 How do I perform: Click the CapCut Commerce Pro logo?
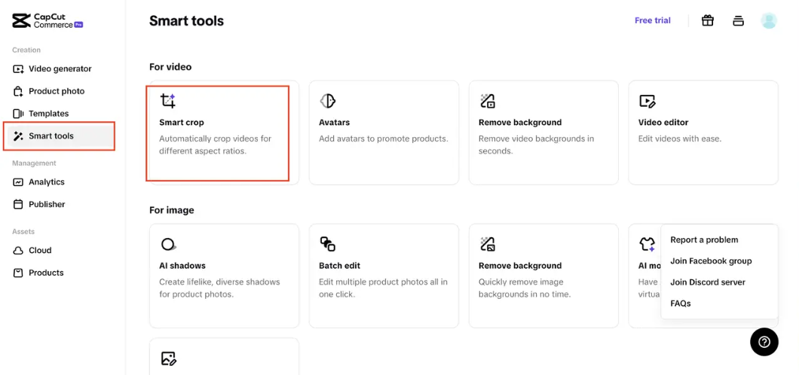pyautogui.click(x=47, y=20)
